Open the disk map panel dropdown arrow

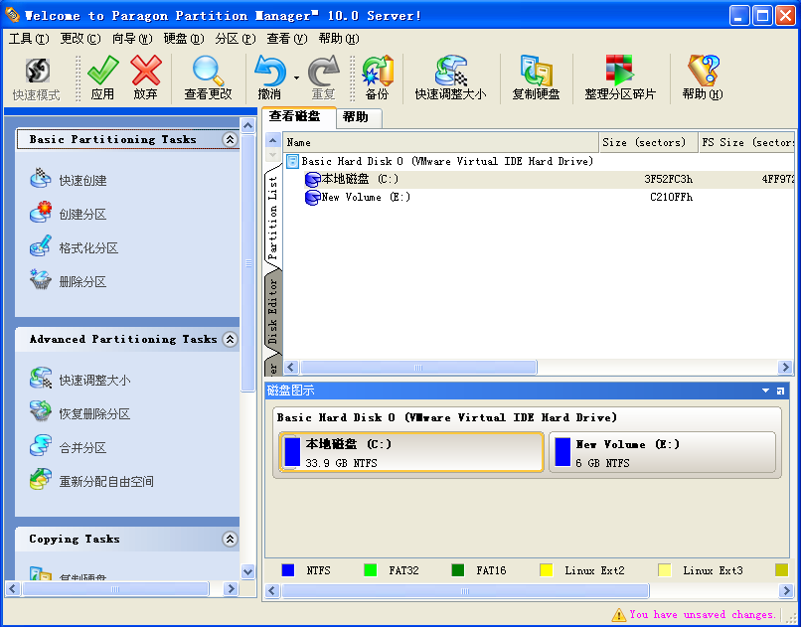pos(765,391)
